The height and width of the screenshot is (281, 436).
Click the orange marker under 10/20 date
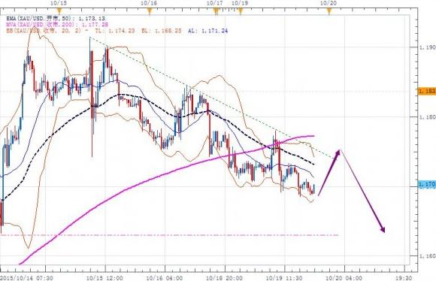pyautogui.click(x=329, y=11)
